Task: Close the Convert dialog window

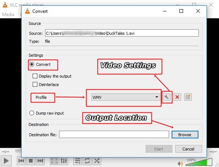Action: tap(198, 11)
